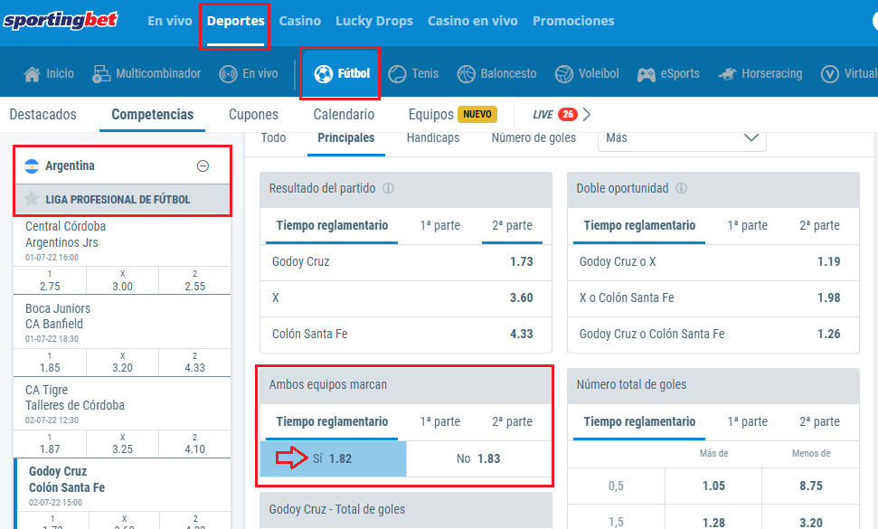The image size is (878, 529).
Task: Pick Godoy Cruz o Colón Santa Fe 1.26
Action: tap(713, 335)
